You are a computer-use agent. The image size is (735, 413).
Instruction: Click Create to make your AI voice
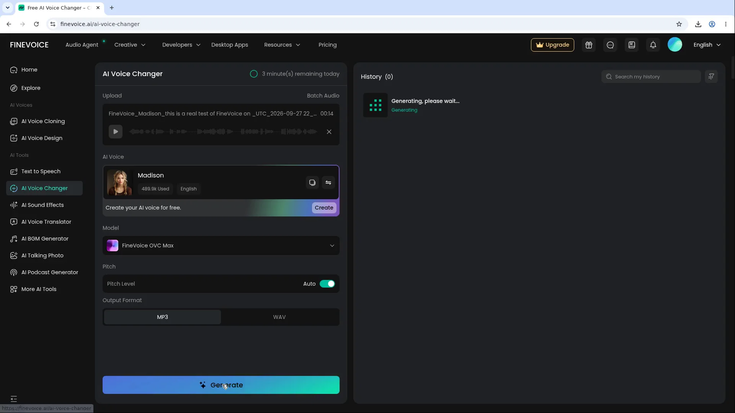coord(324,208)
